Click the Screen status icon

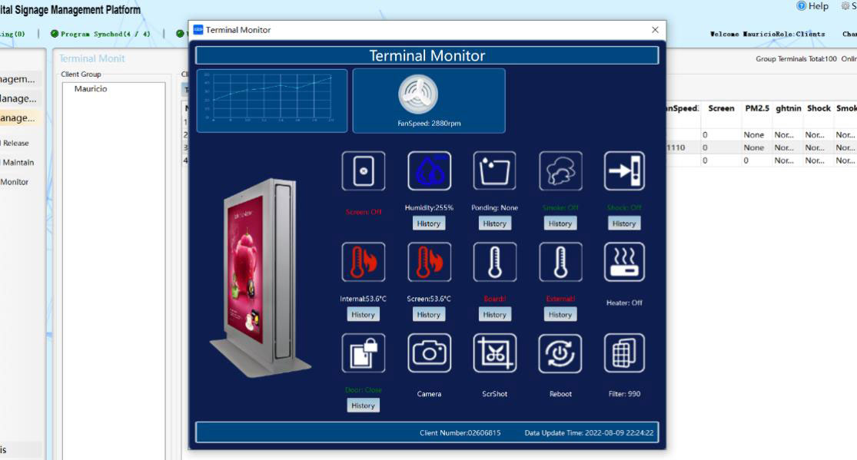tap(364, 171)
